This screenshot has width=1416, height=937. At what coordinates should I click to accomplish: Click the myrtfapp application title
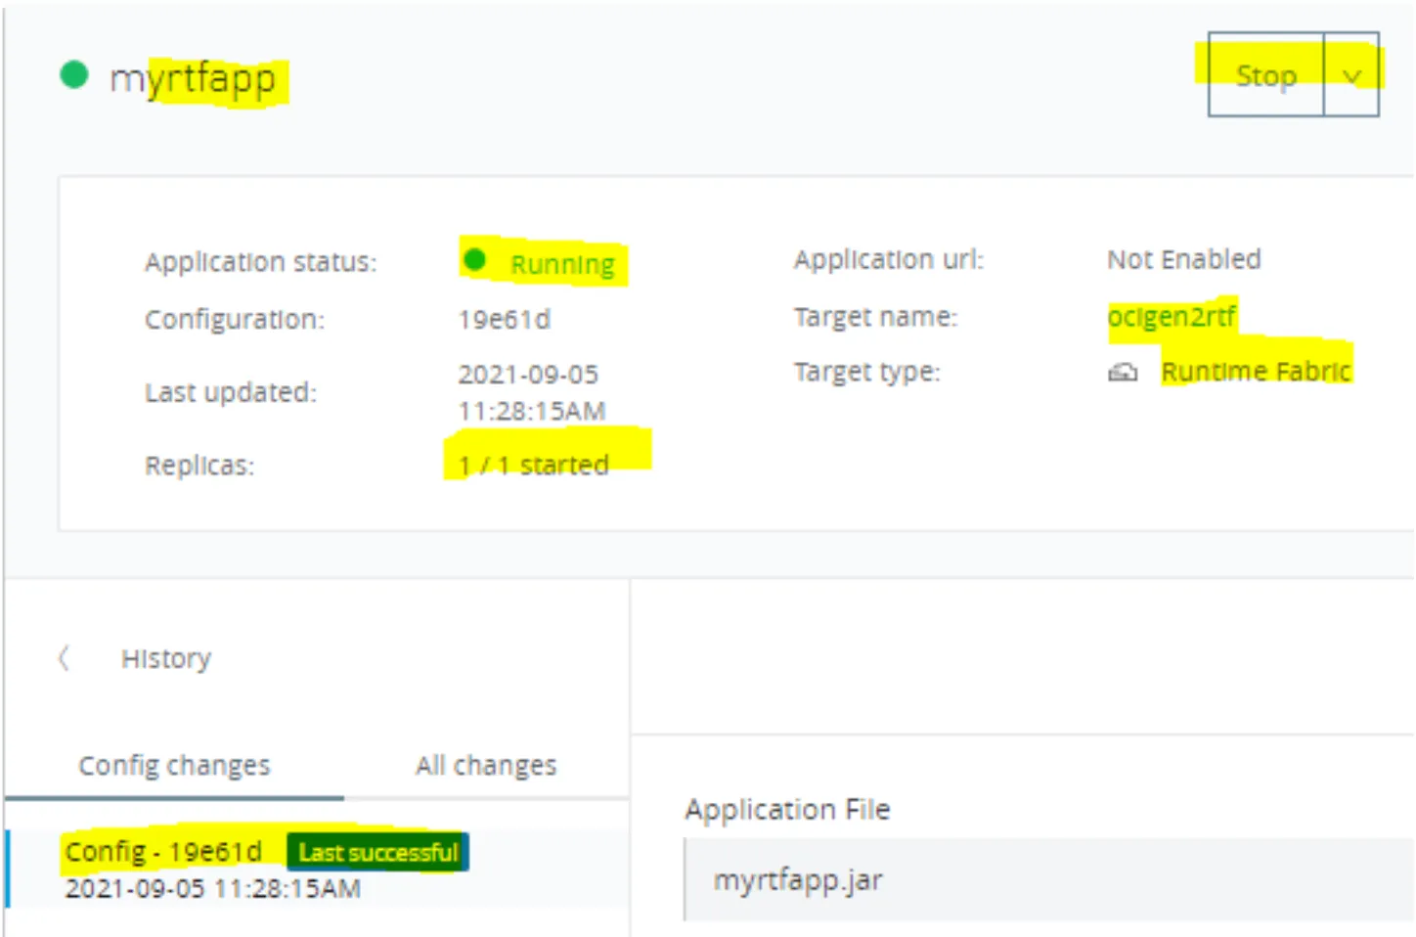(193, 78)
